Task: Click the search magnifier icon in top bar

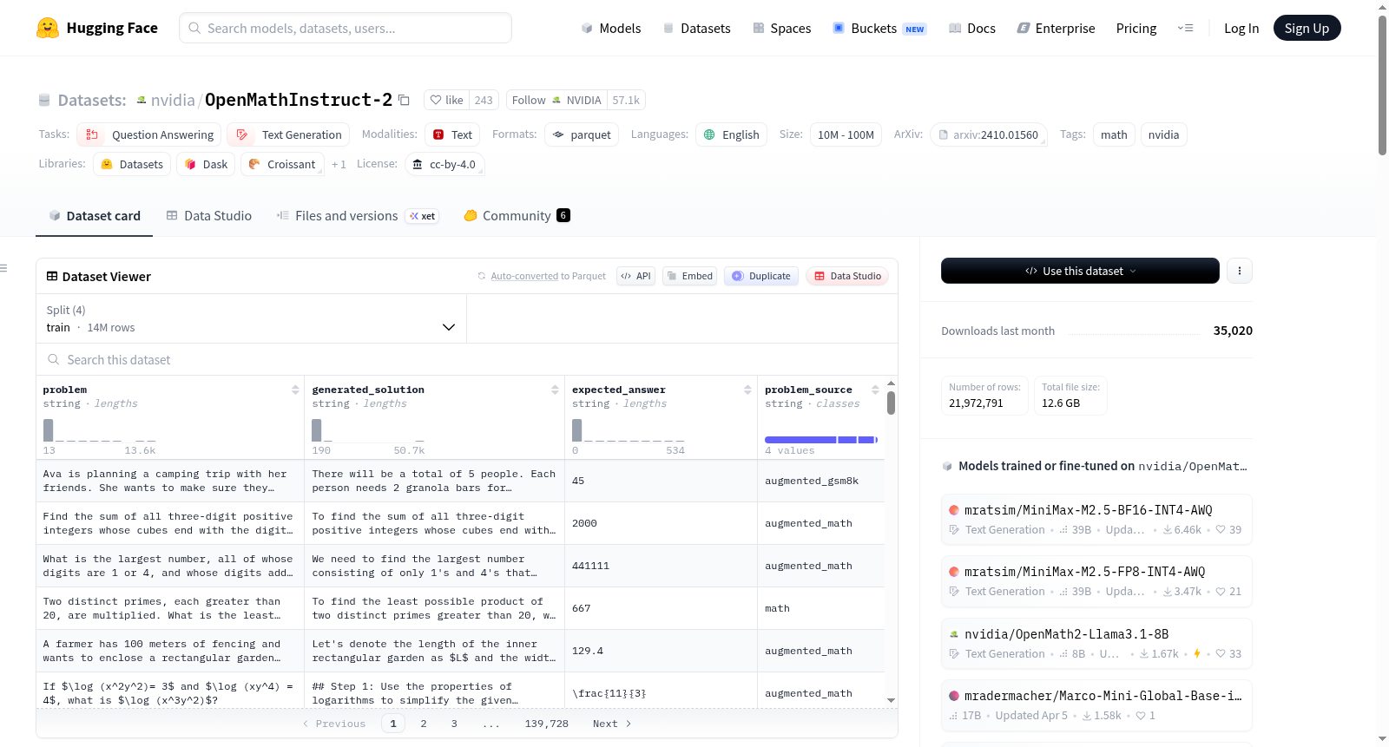Action: pyautogui.click(x=195, y=28)
